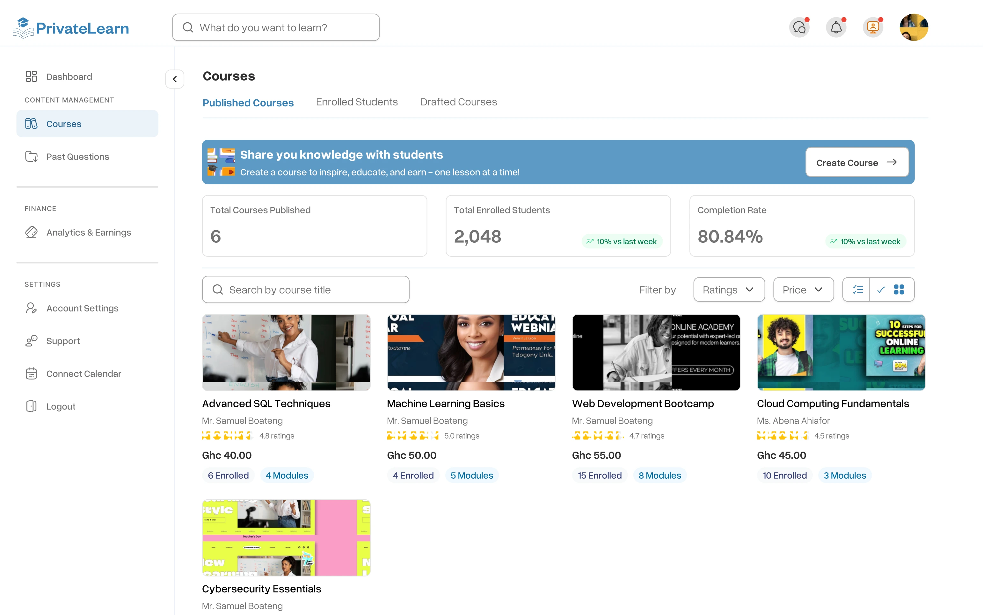Open Account Settings in sidebar
Viewport: 983px width, 615px height.
82,308
